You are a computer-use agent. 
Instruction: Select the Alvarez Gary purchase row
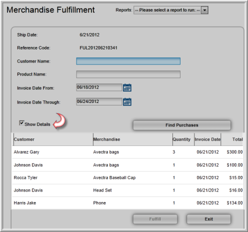127,152
